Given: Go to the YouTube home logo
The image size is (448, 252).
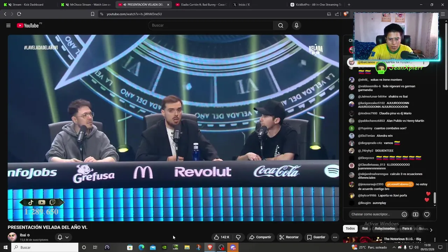Looking at the screenshot, I should click(x=28, y=25).
